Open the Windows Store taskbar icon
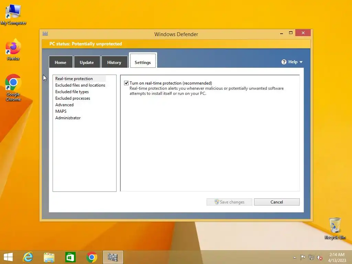This screenshot has width=352, height=264. click(x=70, y=257)
